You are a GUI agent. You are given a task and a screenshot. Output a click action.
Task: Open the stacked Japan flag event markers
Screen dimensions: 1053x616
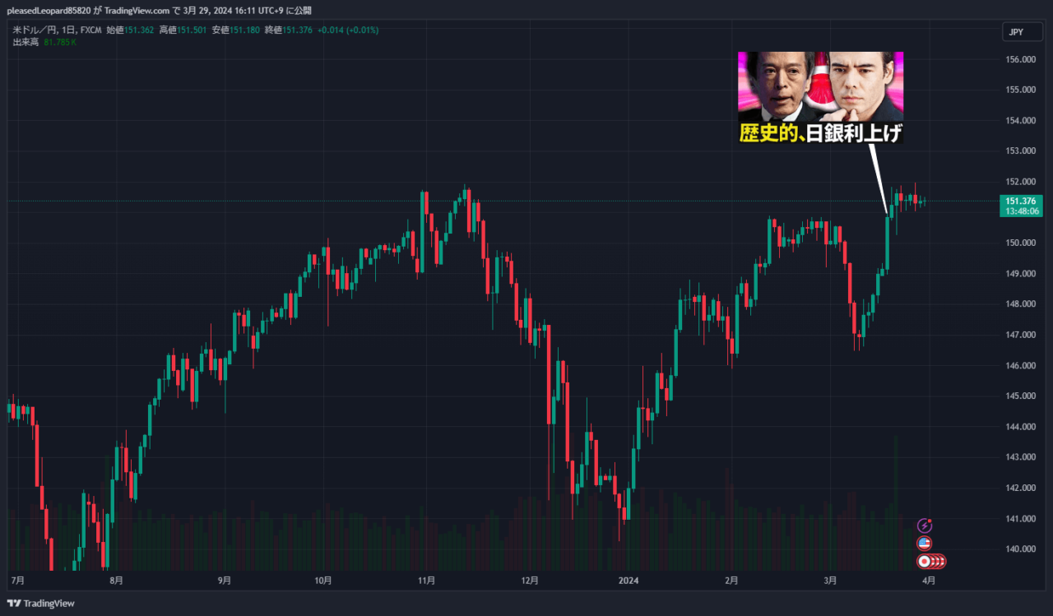click(931, 561)
